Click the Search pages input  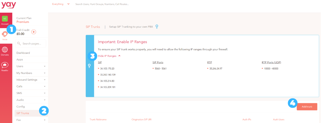pyautogui.click(x=30, y=43)
